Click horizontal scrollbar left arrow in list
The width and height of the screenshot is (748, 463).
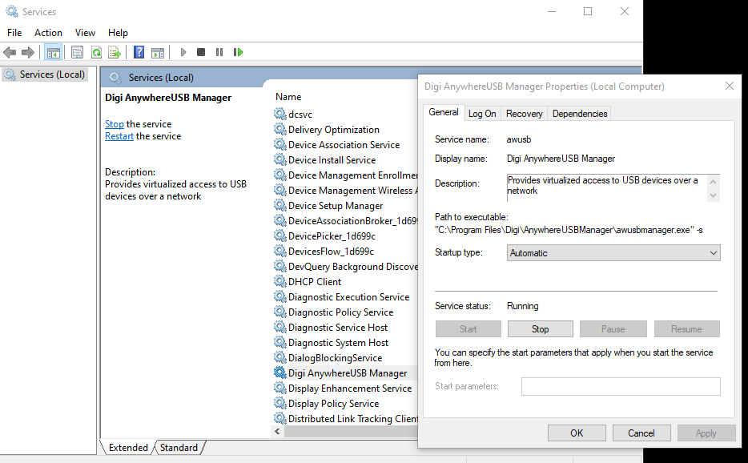coord(277,431)
